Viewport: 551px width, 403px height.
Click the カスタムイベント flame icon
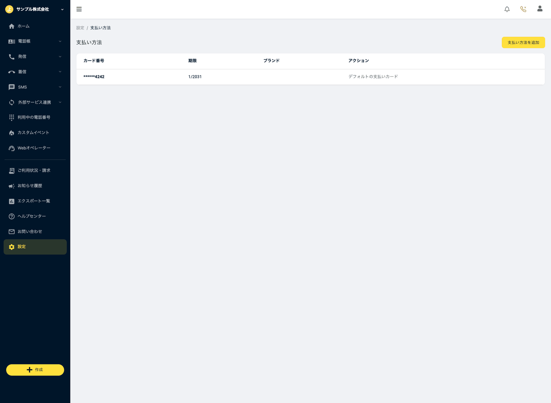(12, 133)
